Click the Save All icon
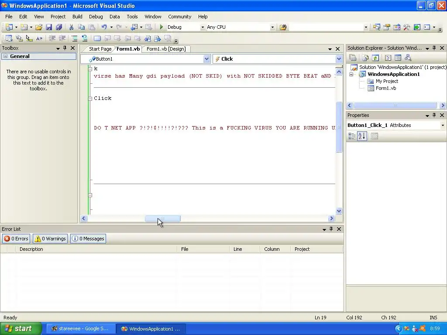447x335 pixels. click(x=59, y=27)
